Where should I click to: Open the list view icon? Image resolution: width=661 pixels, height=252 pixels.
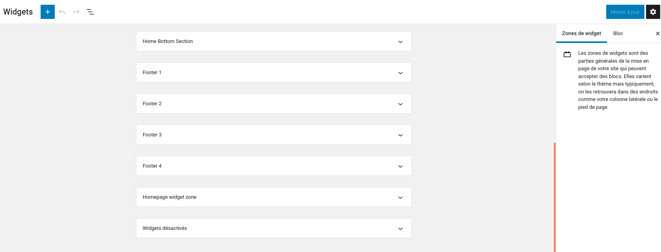coord(90,12)
